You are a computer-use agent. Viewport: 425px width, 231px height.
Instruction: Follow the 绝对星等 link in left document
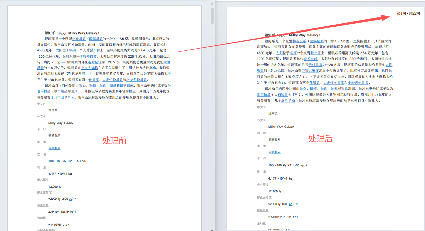click(x=95, y=62)
